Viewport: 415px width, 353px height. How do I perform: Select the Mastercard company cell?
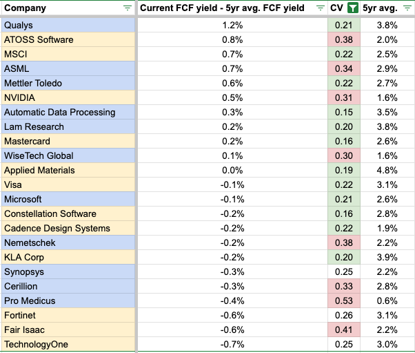point(68,141)
